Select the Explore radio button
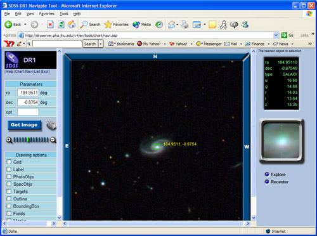The height and width of the screenshot is (236, 317). pos(267,174)
